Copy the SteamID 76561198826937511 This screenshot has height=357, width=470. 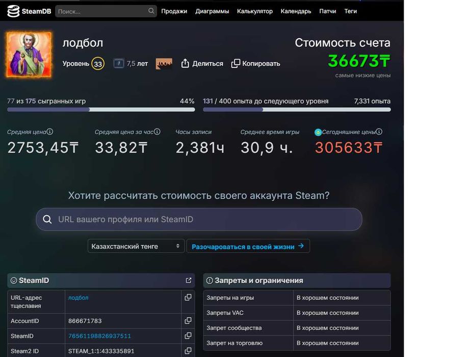[188, 336]
